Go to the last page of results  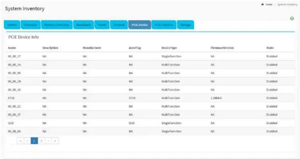point(55,141)
